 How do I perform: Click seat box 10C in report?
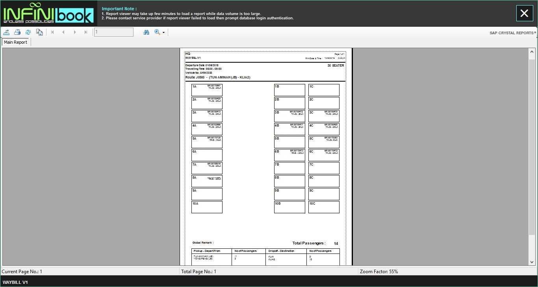pos(324,207)
